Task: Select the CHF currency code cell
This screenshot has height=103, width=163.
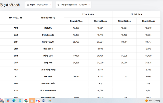Action: [x=16, y=42]
